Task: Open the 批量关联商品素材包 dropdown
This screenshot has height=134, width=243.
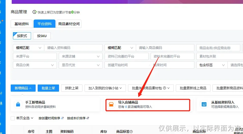Action: point(151,88)
